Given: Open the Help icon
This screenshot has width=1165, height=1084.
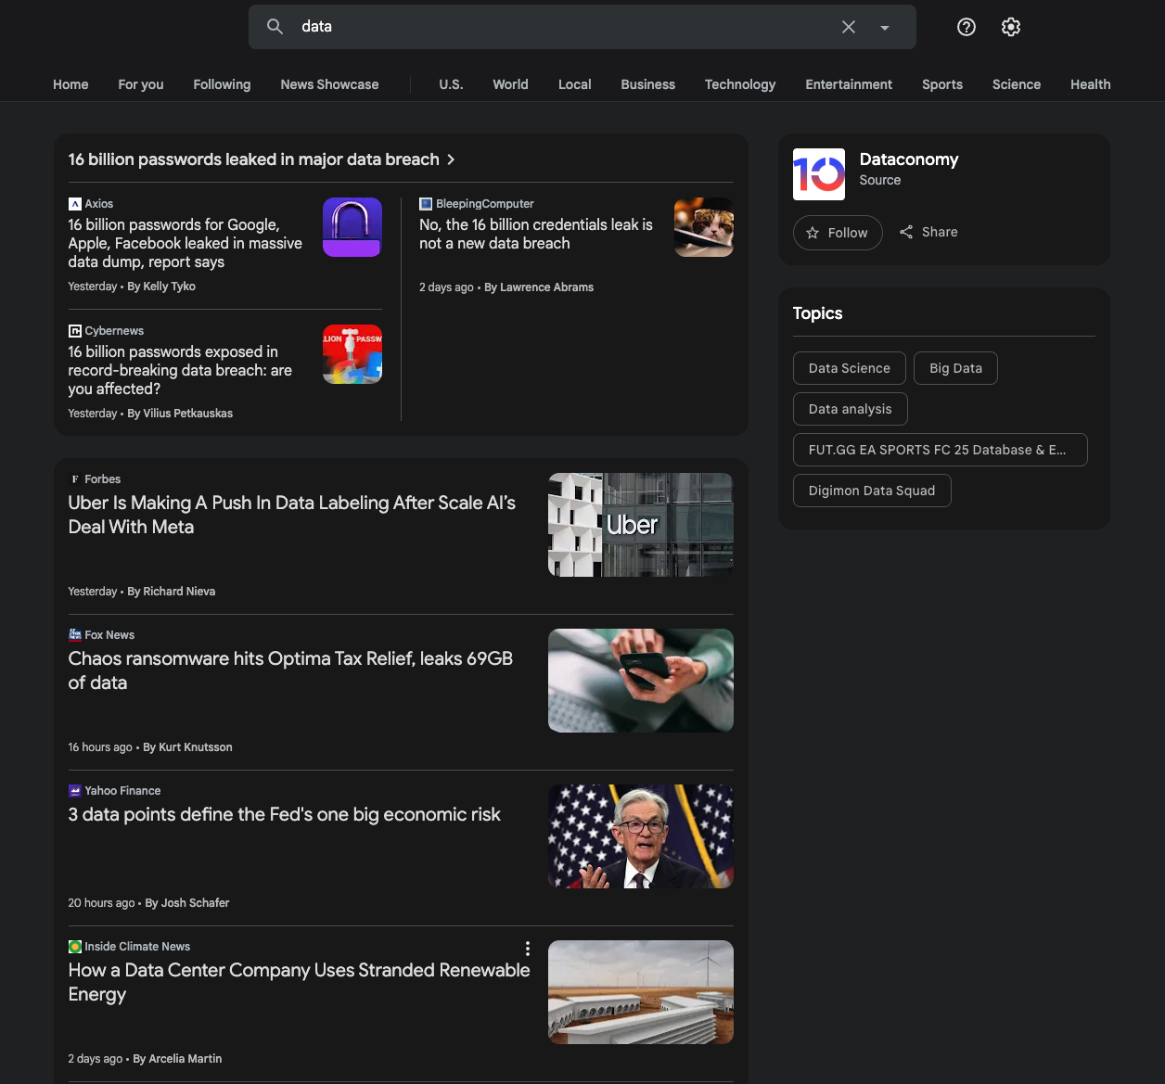Looking at the screenshot, I should [966, 27].
